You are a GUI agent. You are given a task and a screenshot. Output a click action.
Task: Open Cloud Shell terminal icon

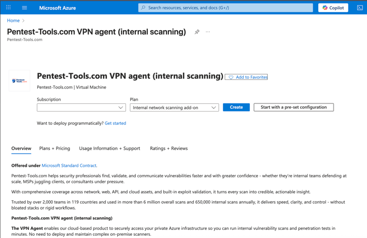point(360,8)
